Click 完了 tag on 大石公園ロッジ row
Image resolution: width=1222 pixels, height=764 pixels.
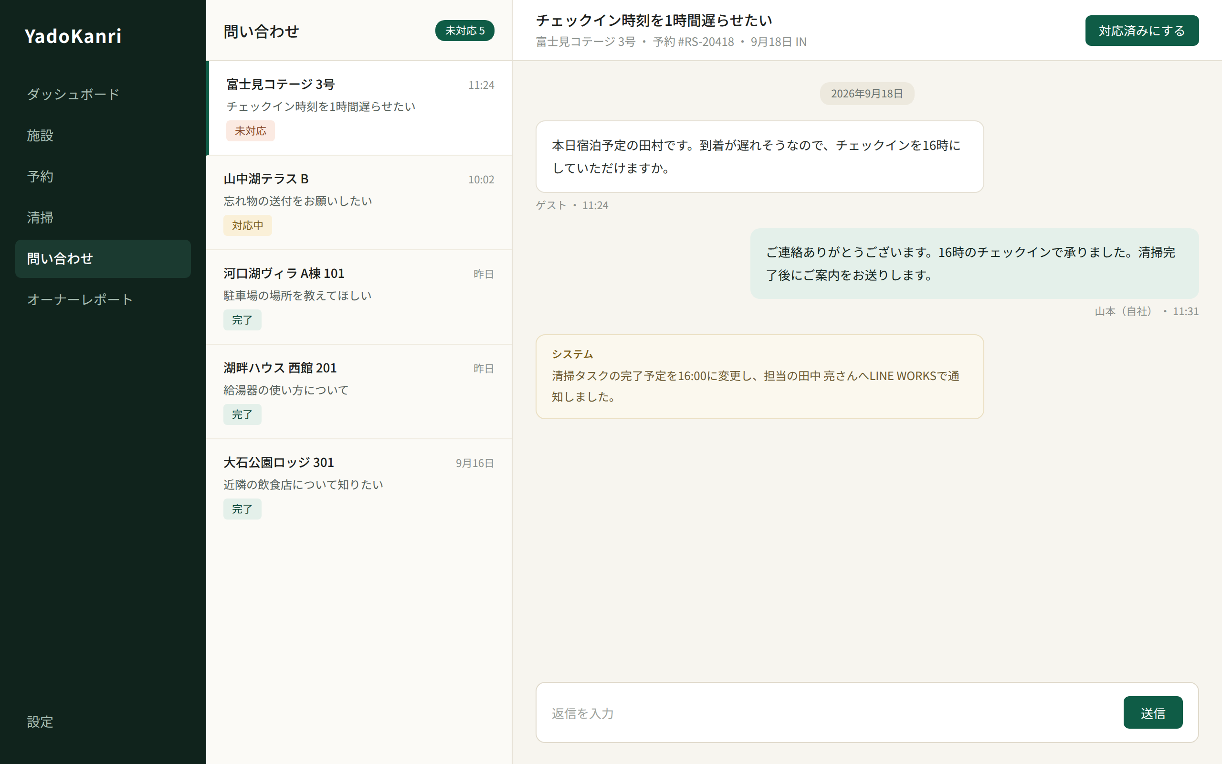(242, 509)
